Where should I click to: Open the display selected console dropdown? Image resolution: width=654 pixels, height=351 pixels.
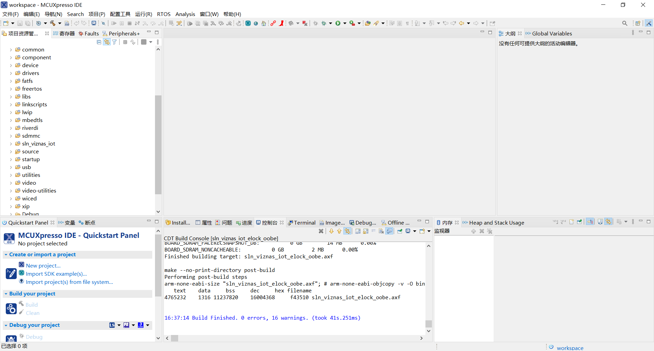pyautogui.click(x=415, y=231)
